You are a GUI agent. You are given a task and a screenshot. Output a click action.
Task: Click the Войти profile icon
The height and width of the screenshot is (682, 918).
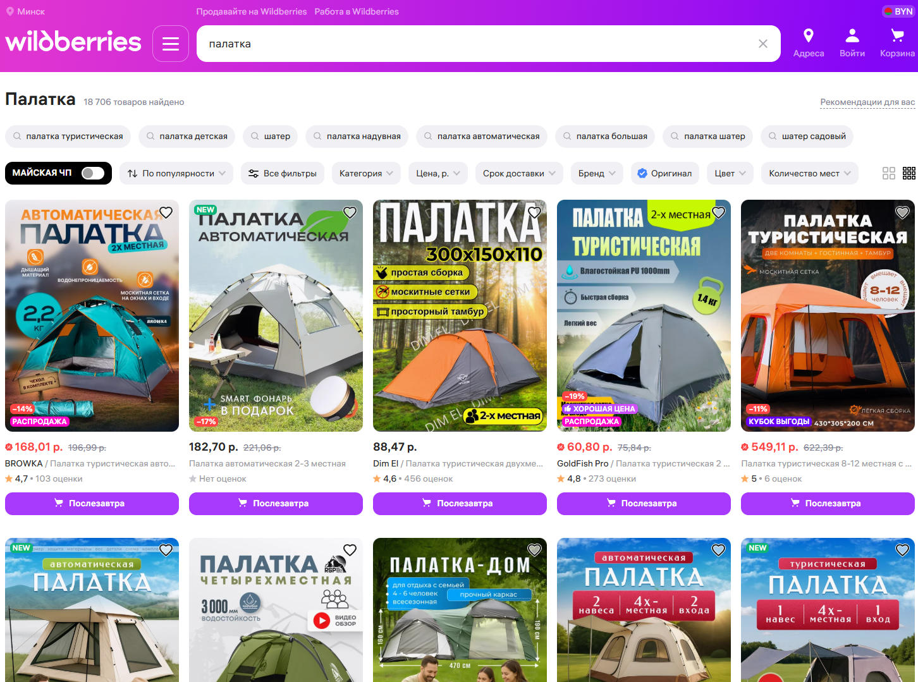coord(852,43)
